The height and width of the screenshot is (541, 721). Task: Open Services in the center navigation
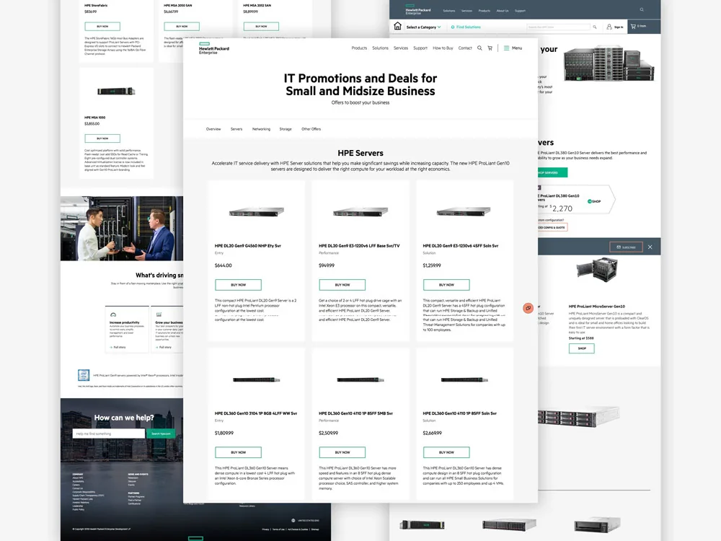point(400,48)
